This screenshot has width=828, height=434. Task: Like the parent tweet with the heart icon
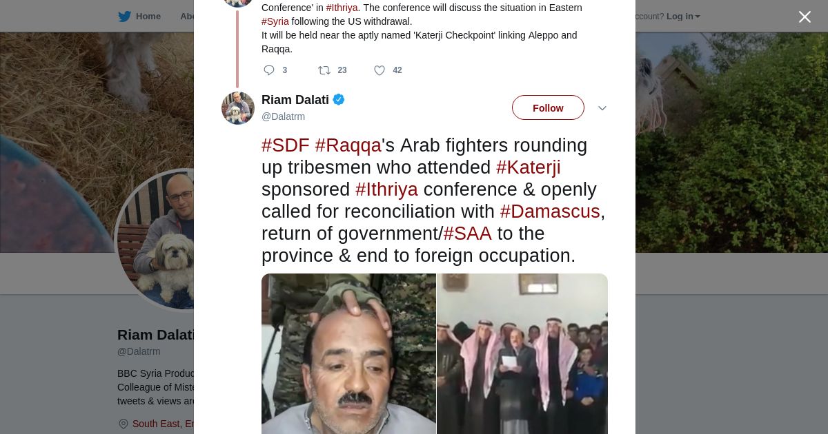(x=379, y=70)
